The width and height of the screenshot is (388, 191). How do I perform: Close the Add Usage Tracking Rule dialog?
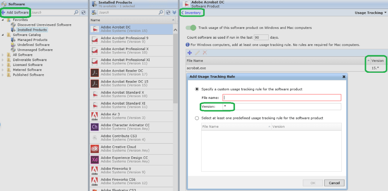tap(344, 77)
